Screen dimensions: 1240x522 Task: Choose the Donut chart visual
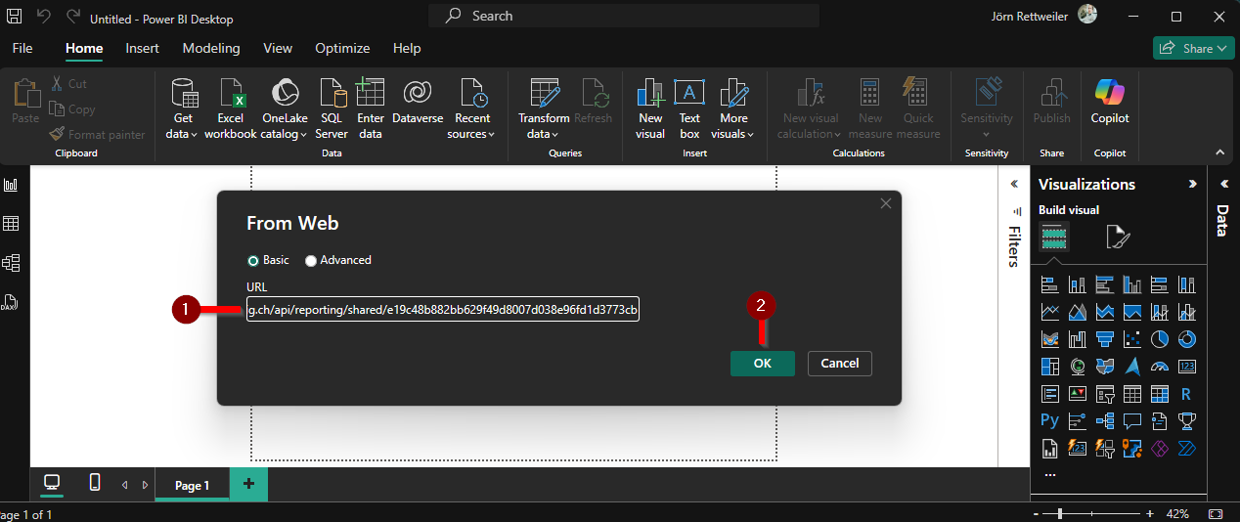(1187, 340)
